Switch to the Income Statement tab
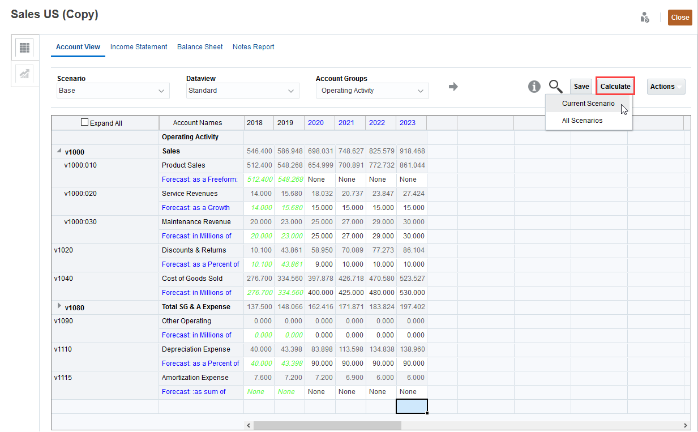Viewport: 698px width, 432px height. [x=139, y=47]
